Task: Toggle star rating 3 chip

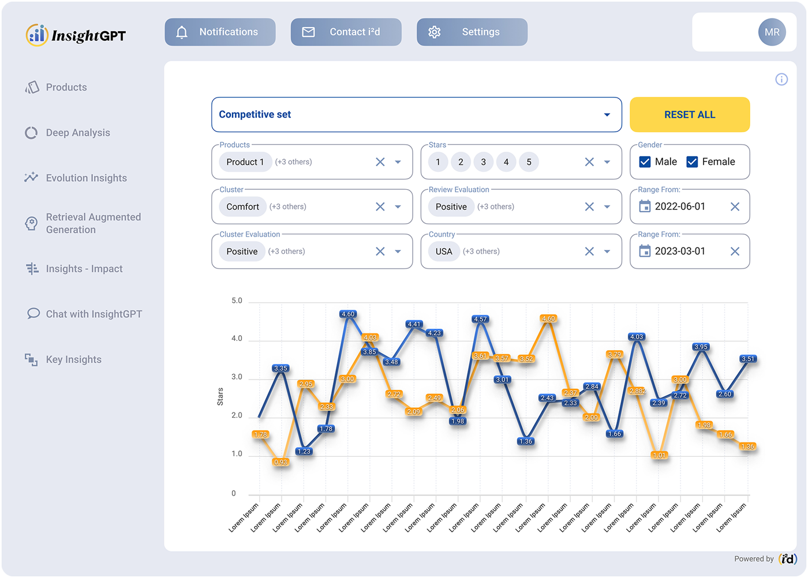Action: click(x=484, y=162)
